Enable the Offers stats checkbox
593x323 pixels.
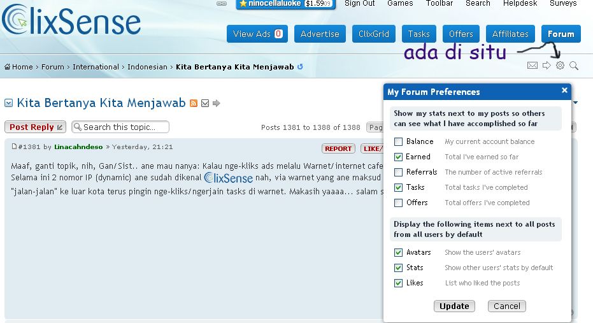click(398, 203)
